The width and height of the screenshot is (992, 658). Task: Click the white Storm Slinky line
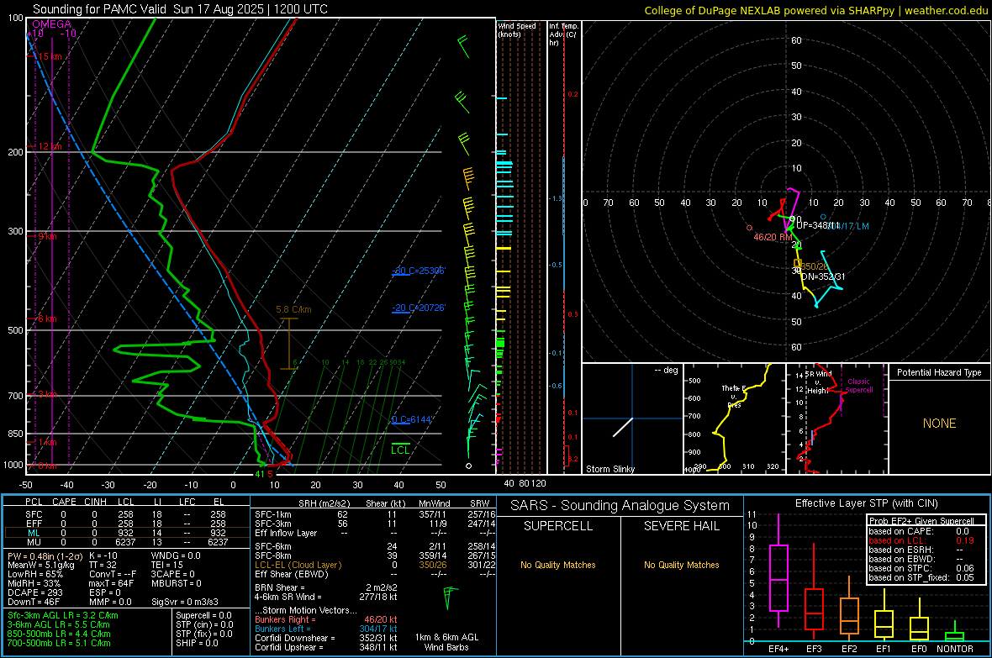pos(623,427)
